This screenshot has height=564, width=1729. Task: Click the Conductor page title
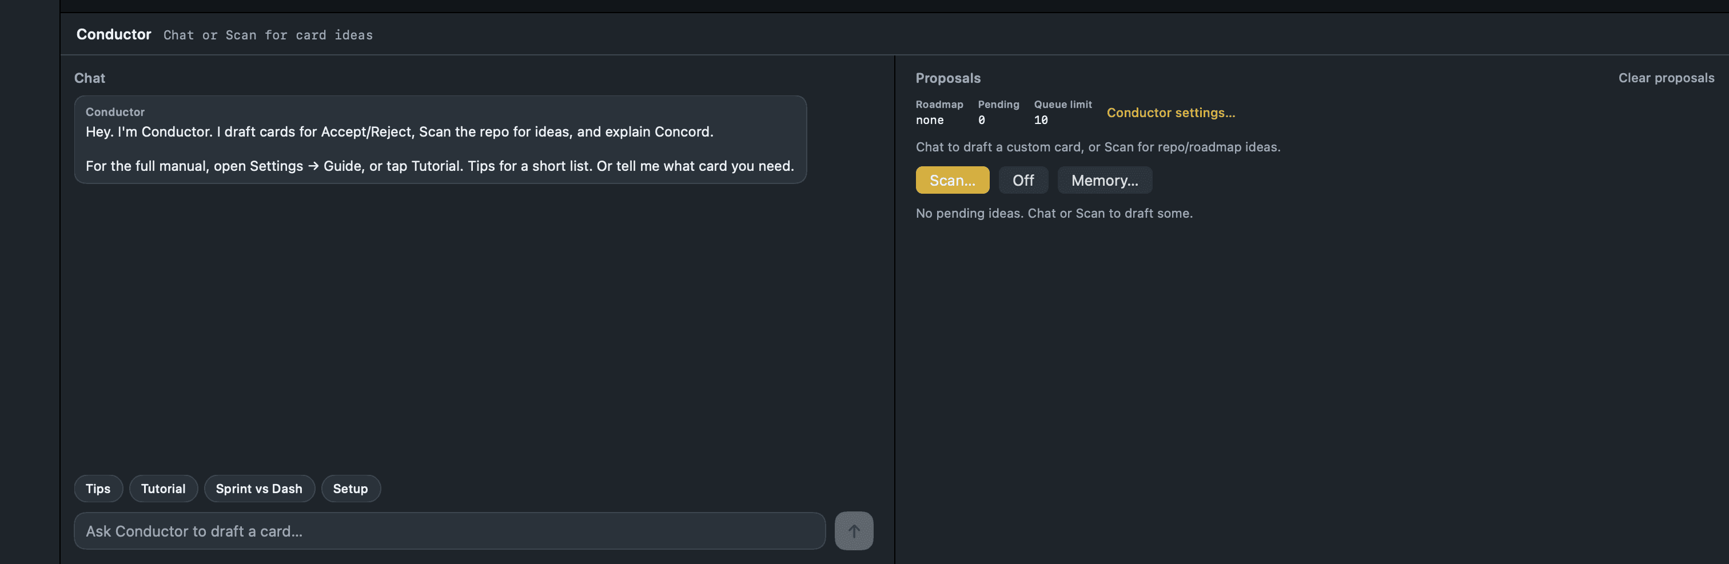point(113,34)
